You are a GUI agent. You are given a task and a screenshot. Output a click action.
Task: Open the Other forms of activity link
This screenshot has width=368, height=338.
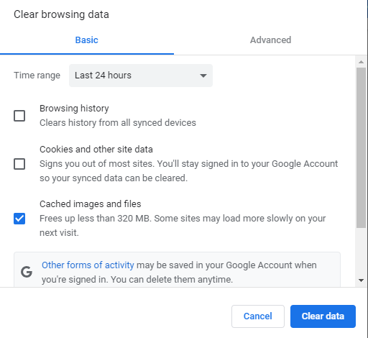[x=88, y=265]
